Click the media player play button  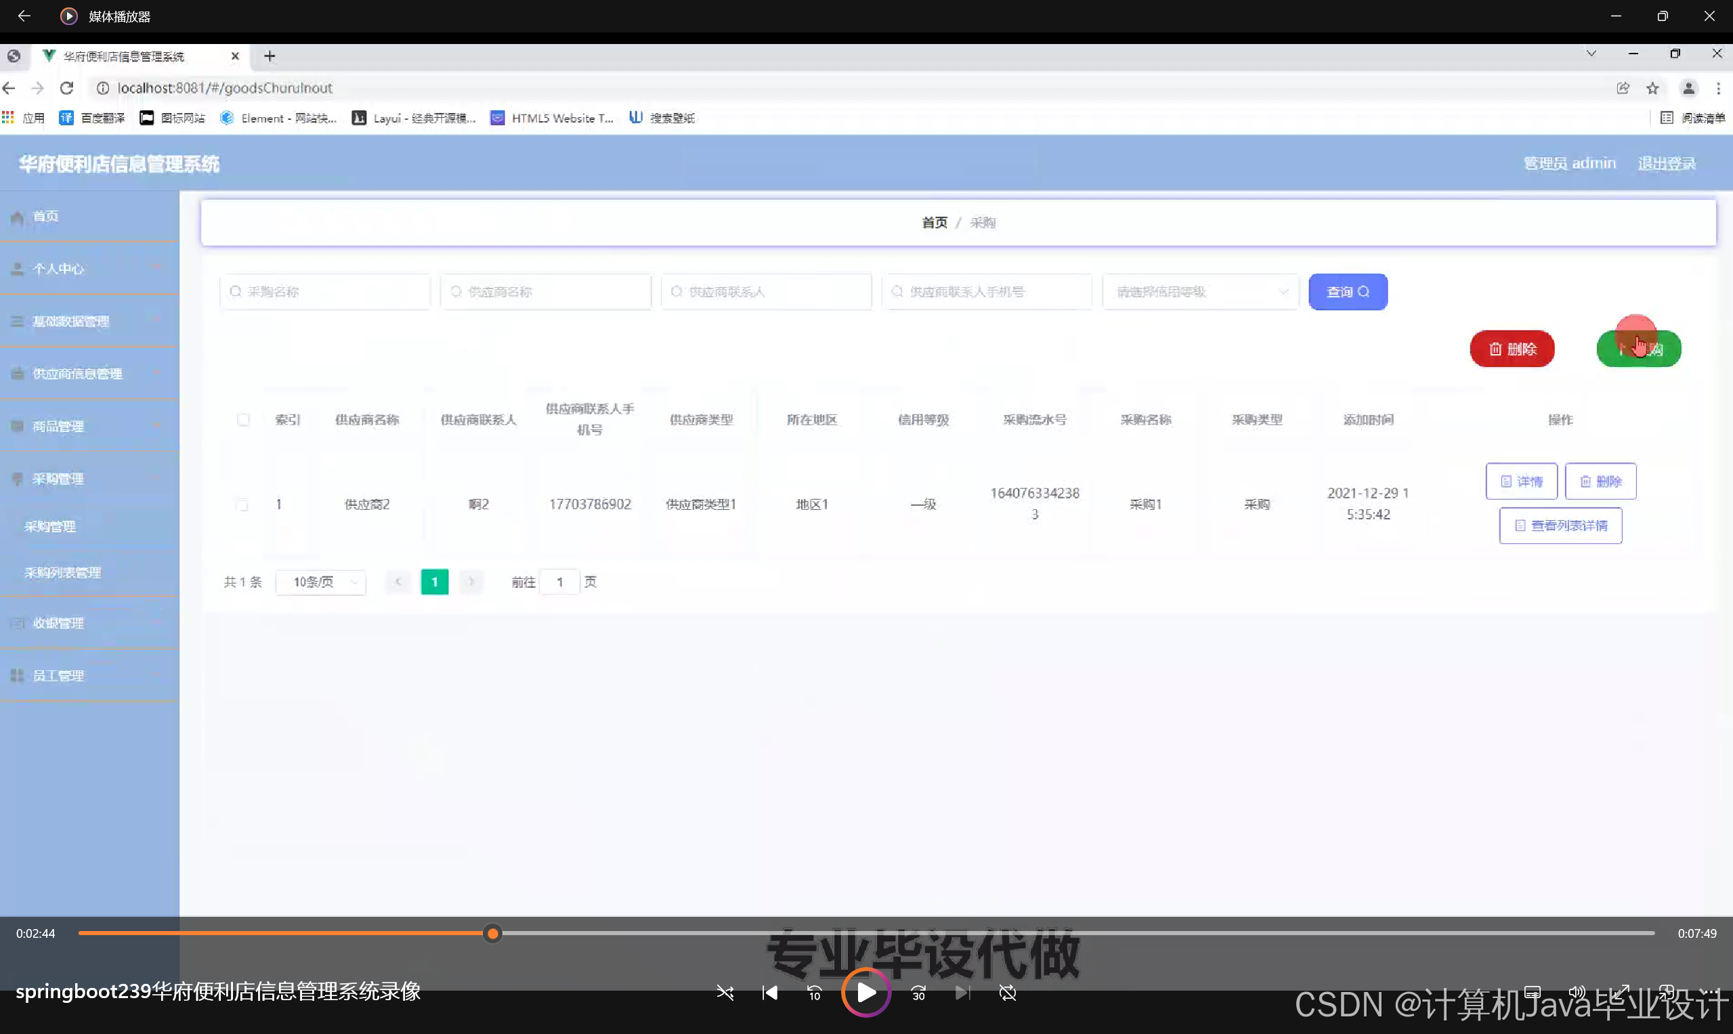[x=865, y=992]
